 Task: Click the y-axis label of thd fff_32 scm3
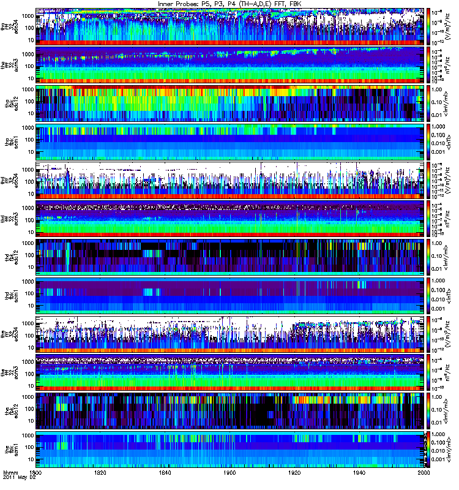(x=9, y=219)
